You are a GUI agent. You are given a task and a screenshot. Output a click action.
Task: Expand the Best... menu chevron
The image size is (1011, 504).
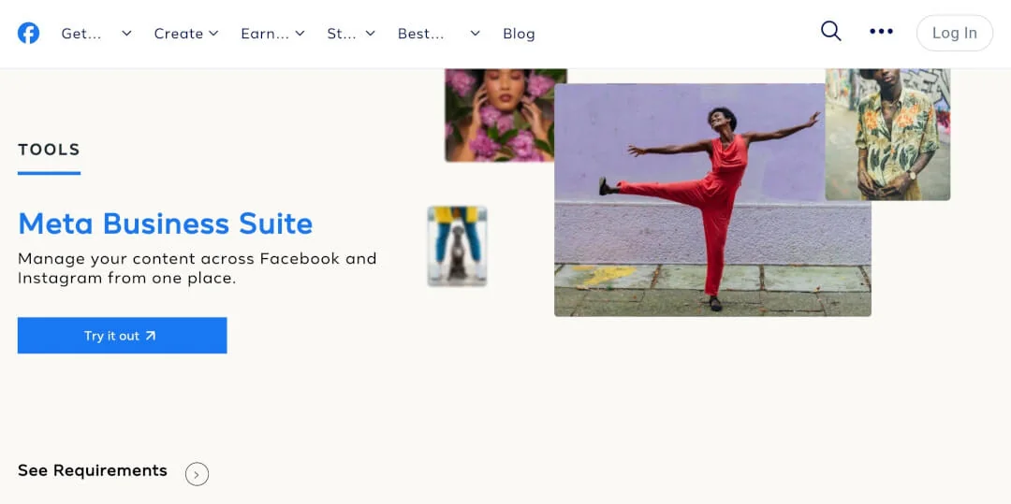(x=476, y=34)
